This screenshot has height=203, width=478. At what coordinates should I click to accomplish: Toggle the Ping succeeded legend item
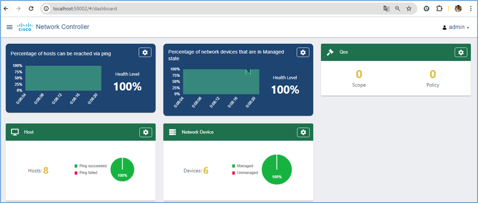[90, 166]
